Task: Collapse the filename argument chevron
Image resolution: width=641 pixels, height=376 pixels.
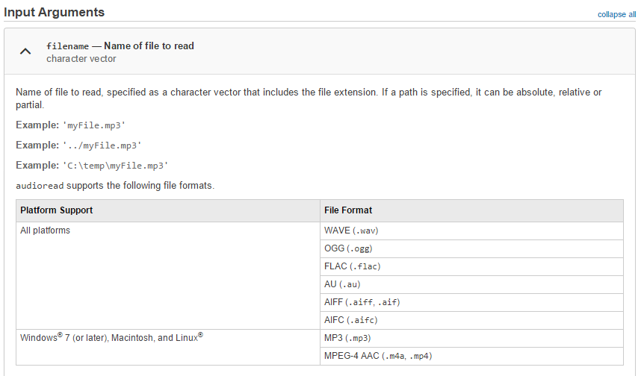Action: point(25,51)
